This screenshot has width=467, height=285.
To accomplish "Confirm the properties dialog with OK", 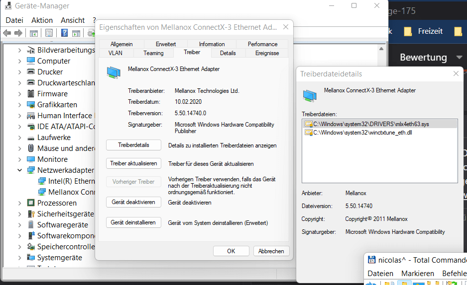I will pyautogui.click(x=231, y=251).
